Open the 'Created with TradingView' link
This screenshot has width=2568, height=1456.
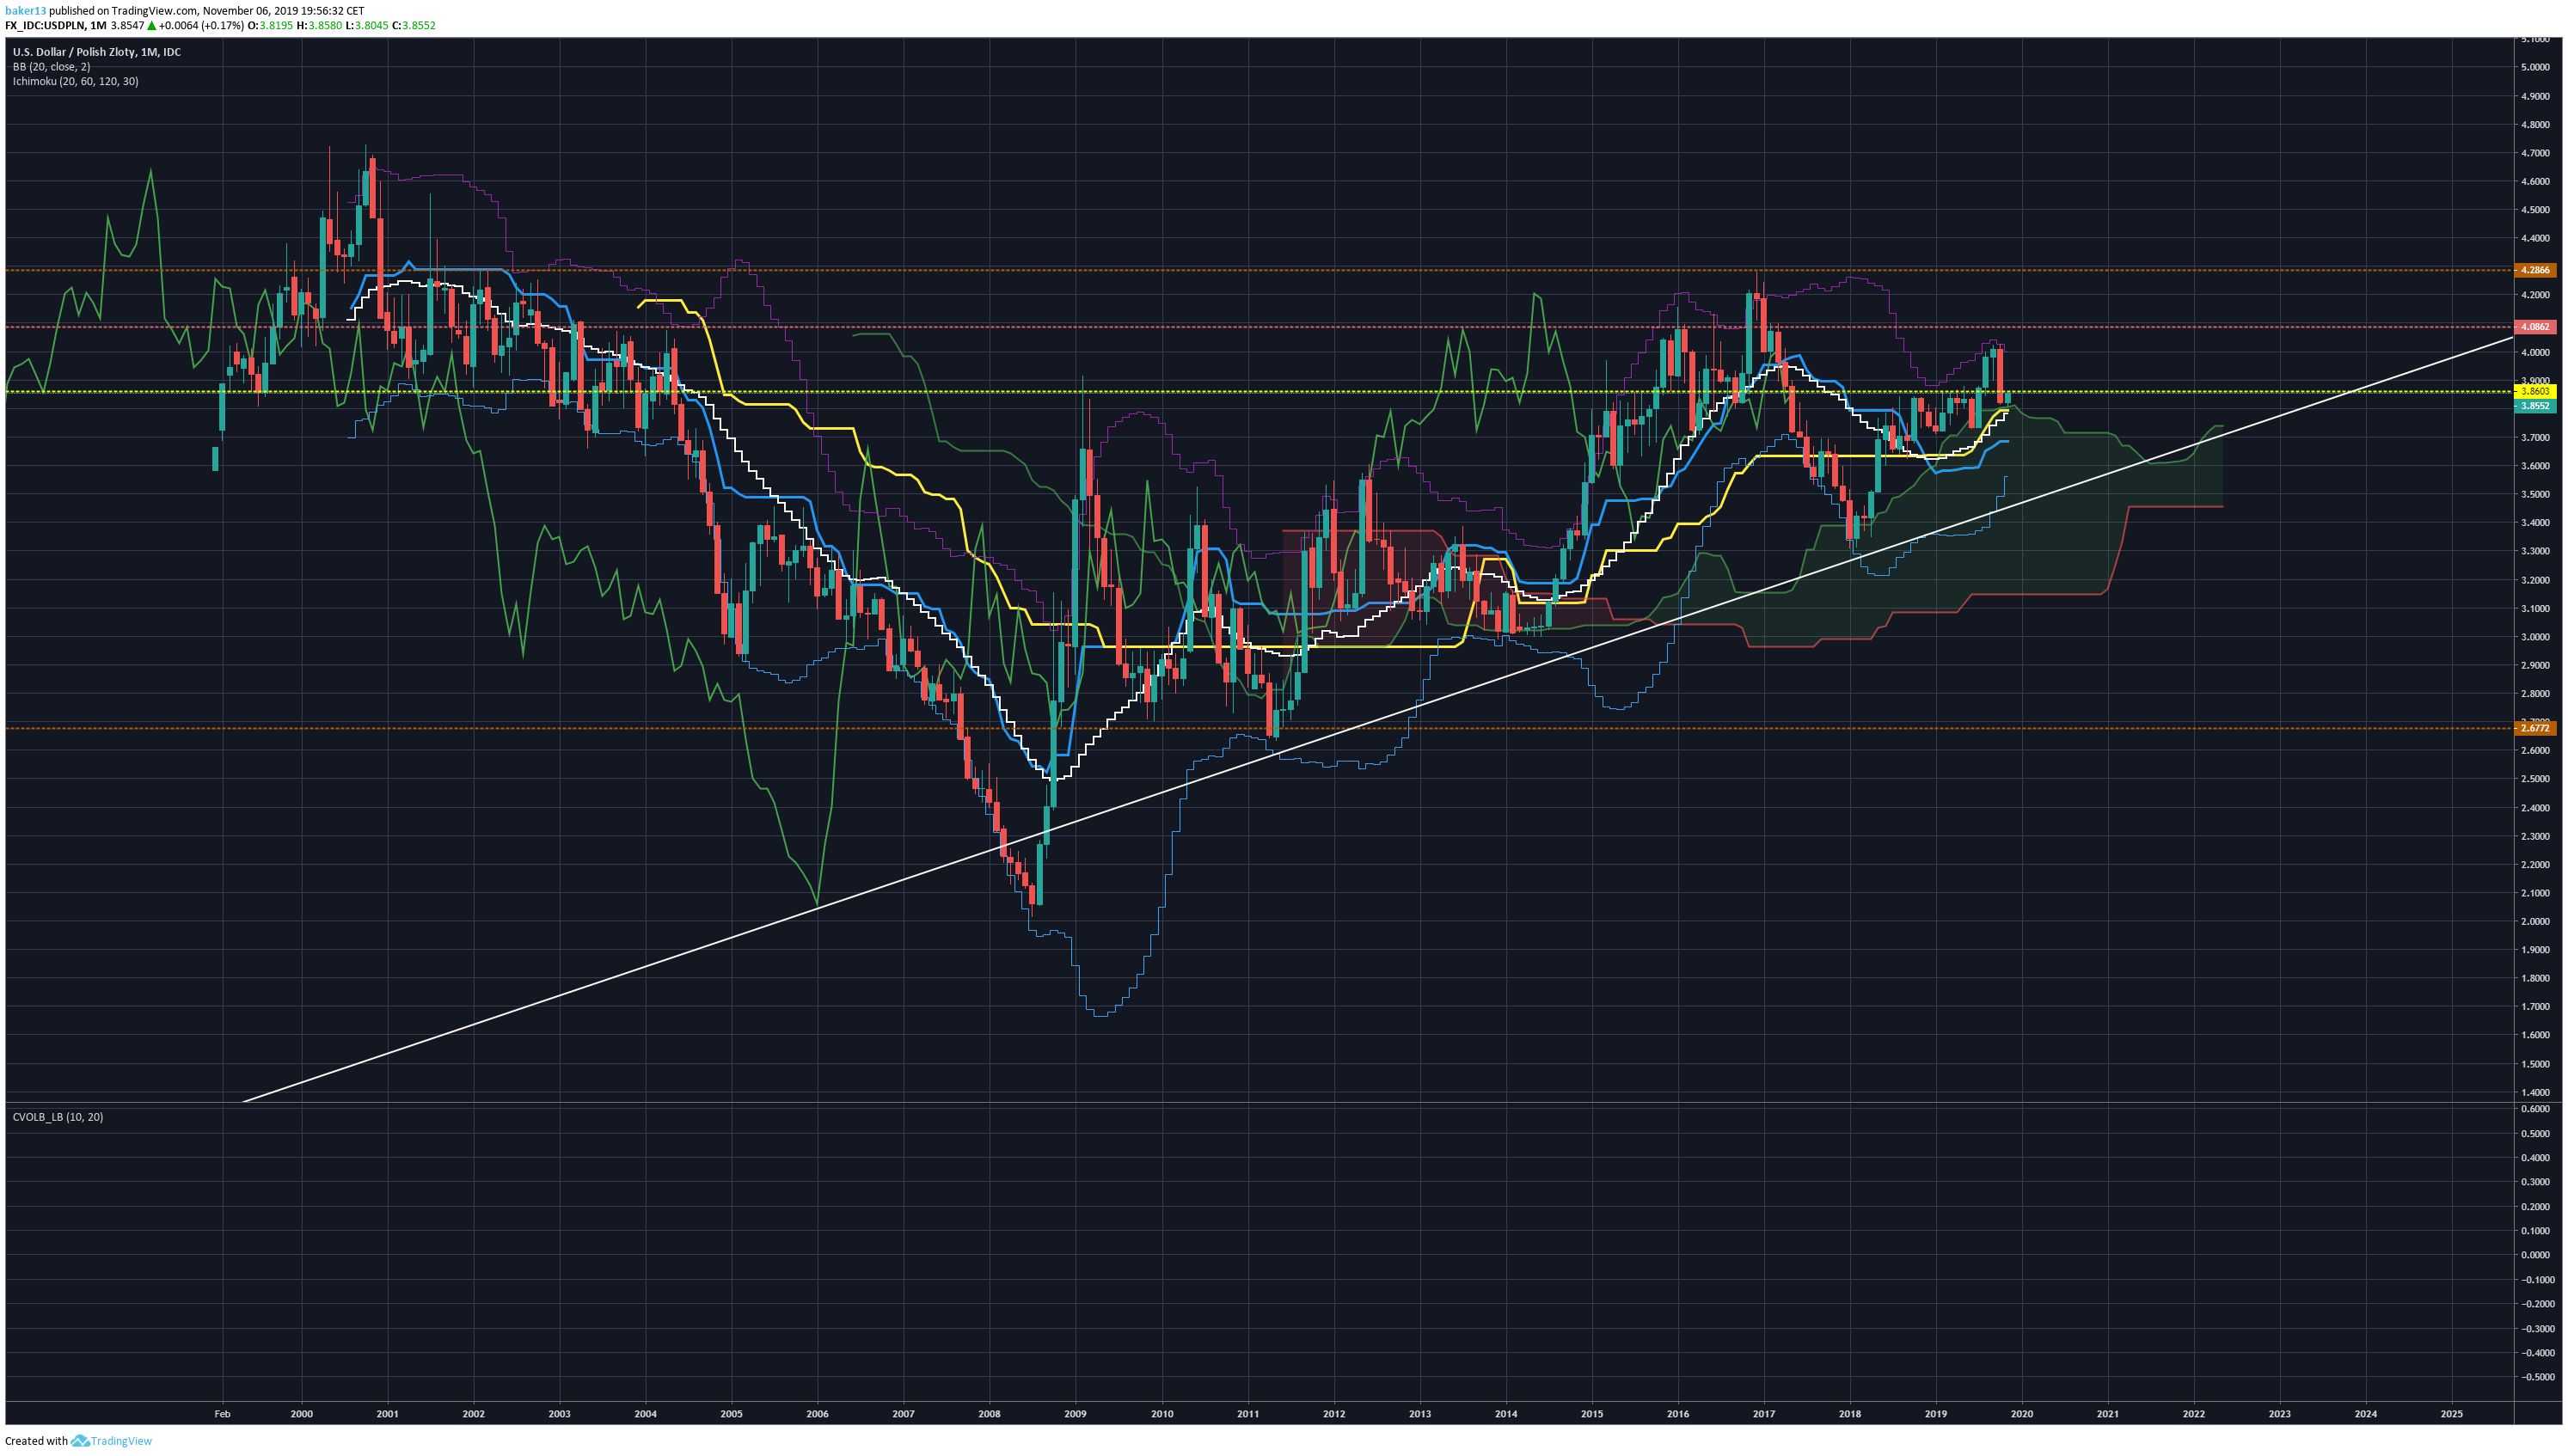tap(78, 1441)
